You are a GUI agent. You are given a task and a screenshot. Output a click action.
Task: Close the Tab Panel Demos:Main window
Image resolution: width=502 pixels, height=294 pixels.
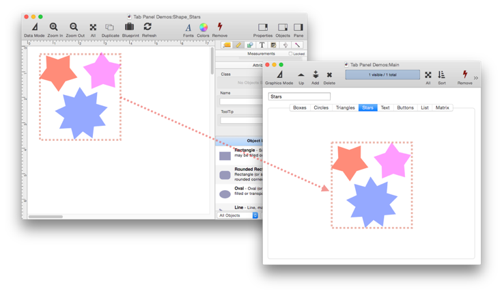(267, 65)
